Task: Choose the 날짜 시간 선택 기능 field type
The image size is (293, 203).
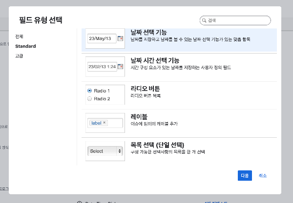Action: click(x=179, y=67)
